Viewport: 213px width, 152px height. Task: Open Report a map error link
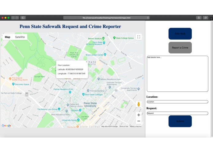click(135, 126)
